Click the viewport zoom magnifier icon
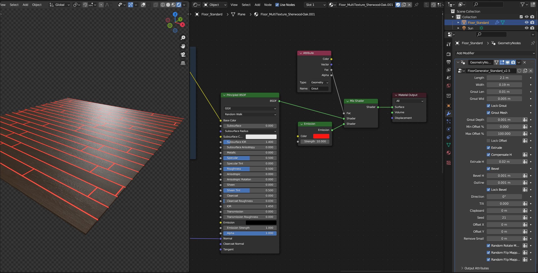 (x=183, y=38)
